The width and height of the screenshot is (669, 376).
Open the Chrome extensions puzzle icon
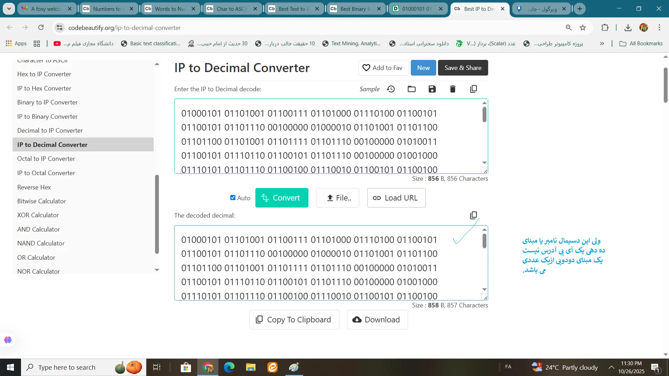(x=605, y=28)
